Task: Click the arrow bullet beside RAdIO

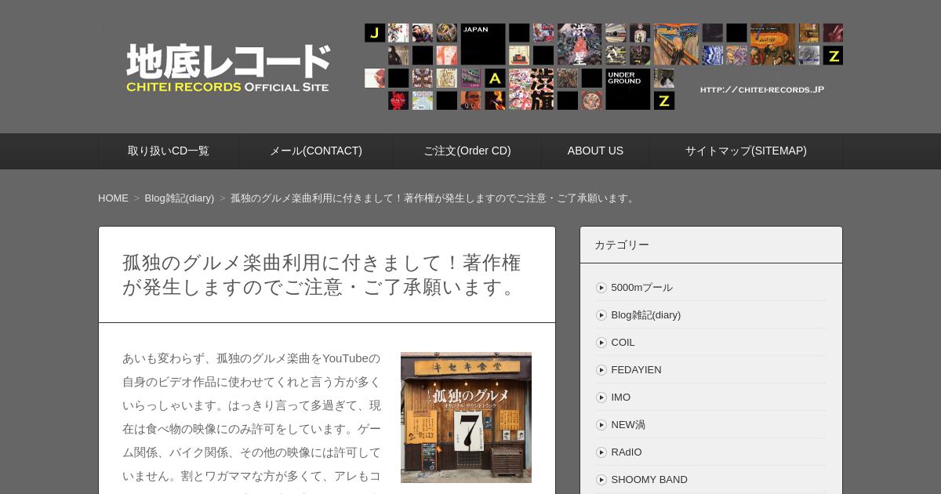Action: pyautogui.click(x=601, y=452)
